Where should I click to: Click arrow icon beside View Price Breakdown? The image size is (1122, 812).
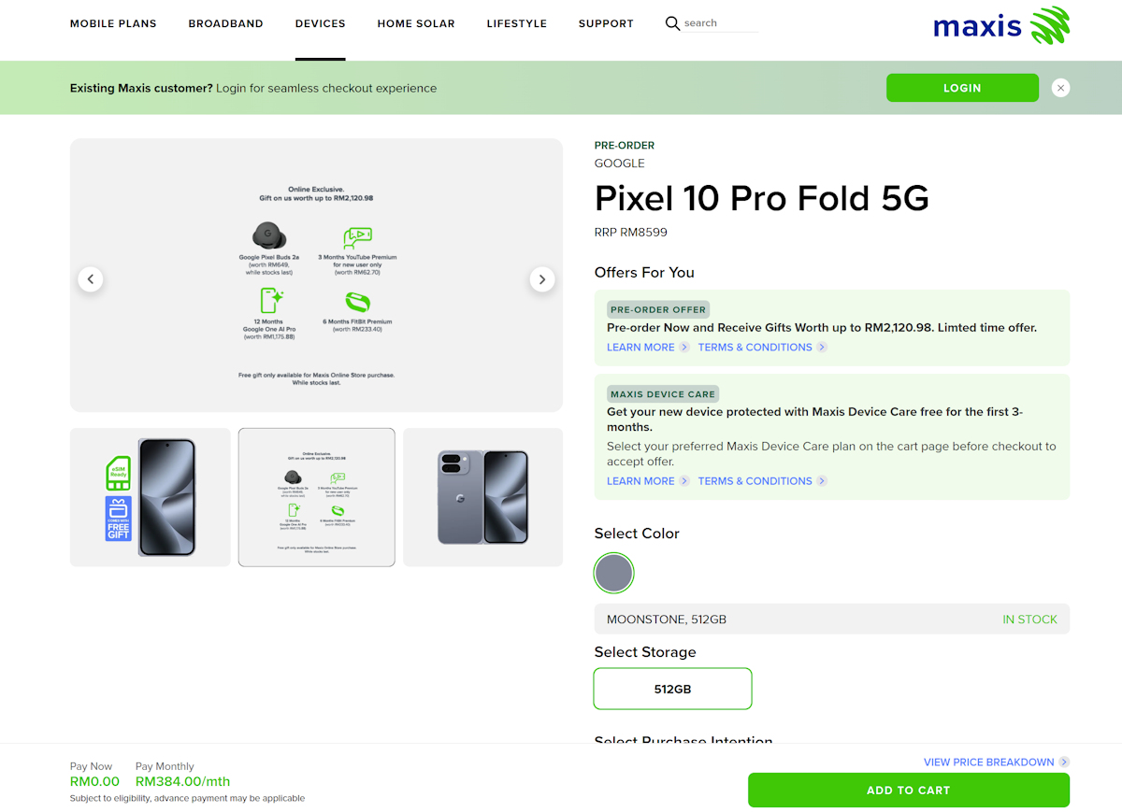pyautogui.click(x=1064, y=762)
